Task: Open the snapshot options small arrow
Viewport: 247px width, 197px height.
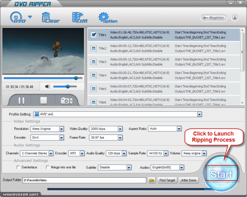Action: coord(71,101)
